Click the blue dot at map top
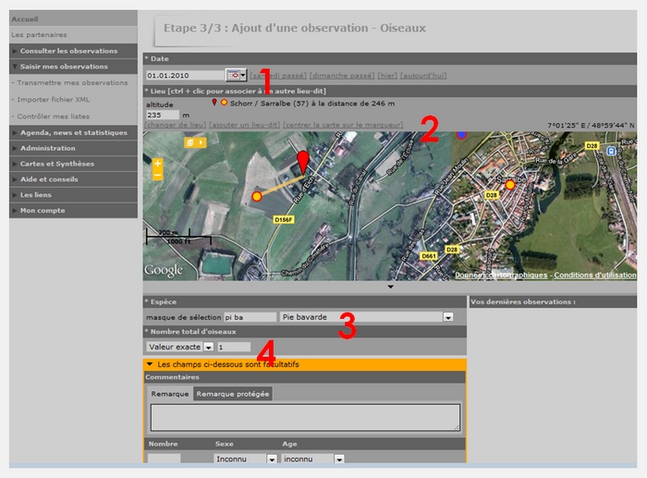Screen dimensions: 647x478 coord(462,134)
